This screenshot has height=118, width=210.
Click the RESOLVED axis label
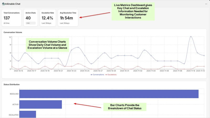pyautogui.click(x=14, y=94)
